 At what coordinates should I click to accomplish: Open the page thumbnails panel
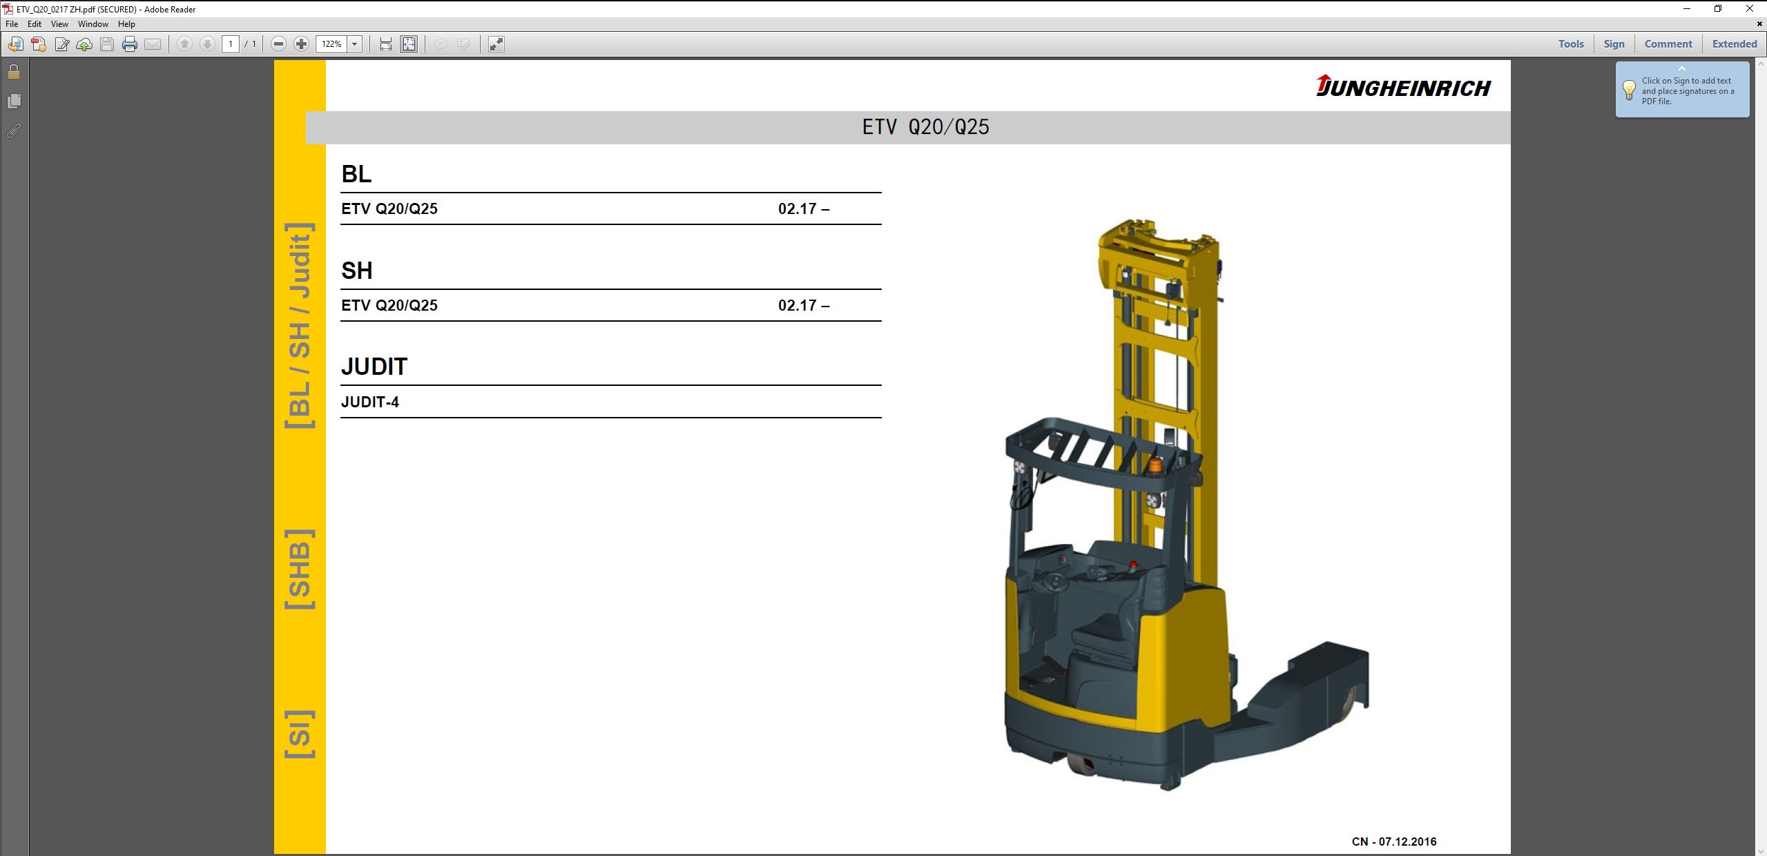point(14,101)
